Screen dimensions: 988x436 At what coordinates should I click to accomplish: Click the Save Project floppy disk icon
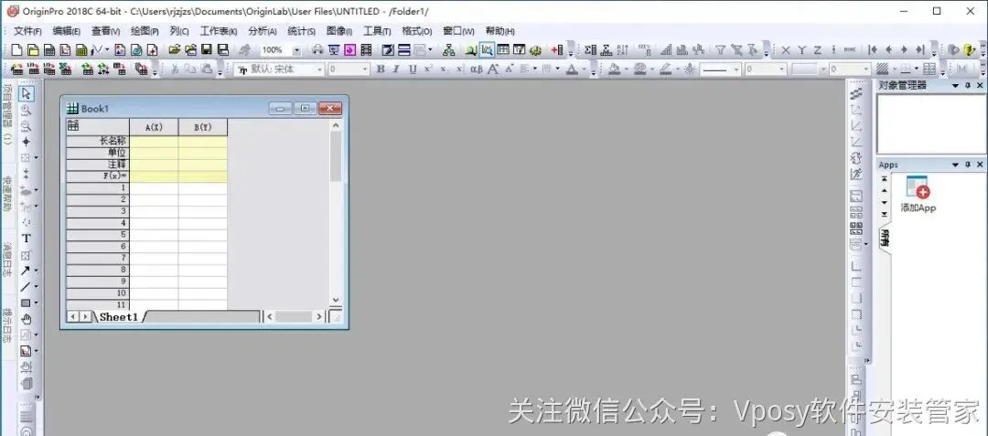206,49
